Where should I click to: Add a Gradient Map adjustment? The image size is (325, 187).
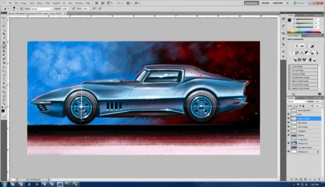click(x=309, y=60)
